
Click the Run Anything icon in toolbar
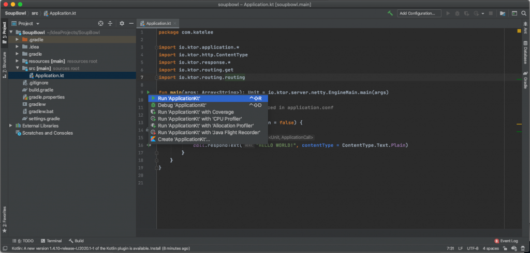coord(514,13)
